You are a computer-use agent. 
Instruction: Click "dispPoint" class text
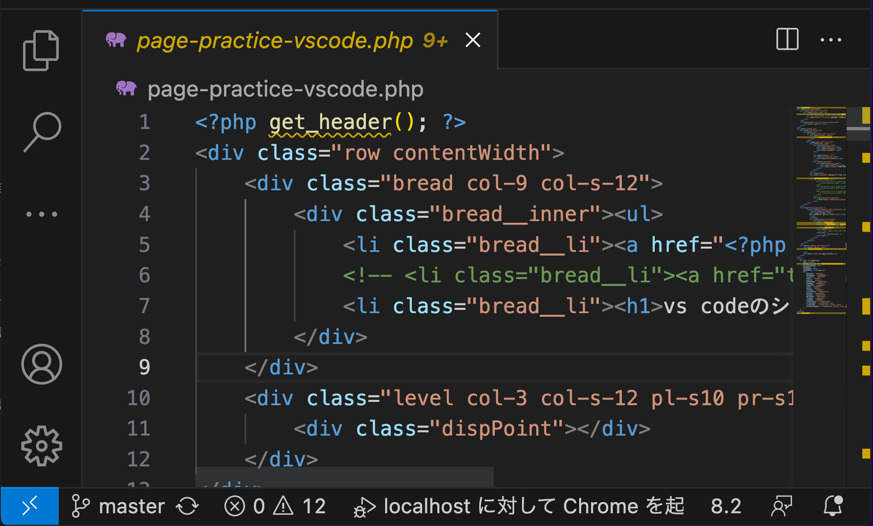497,429
